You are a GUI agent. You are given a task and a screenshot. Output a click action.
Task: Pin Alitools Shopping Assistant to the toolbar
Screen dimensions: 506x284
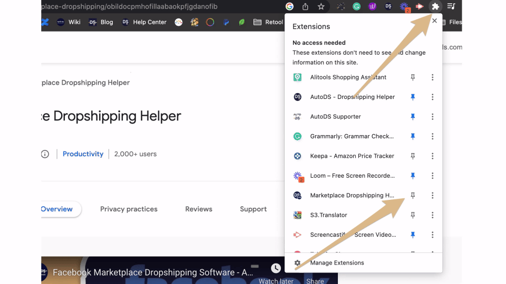click(413, 77)
